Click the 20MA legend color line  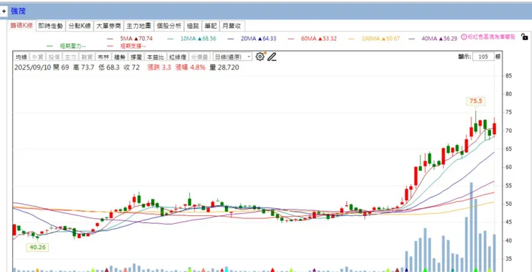[x=231, y=39]
